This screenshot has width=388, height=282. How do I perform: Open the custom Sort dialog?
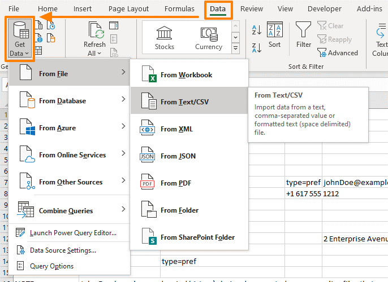[275, 34]
